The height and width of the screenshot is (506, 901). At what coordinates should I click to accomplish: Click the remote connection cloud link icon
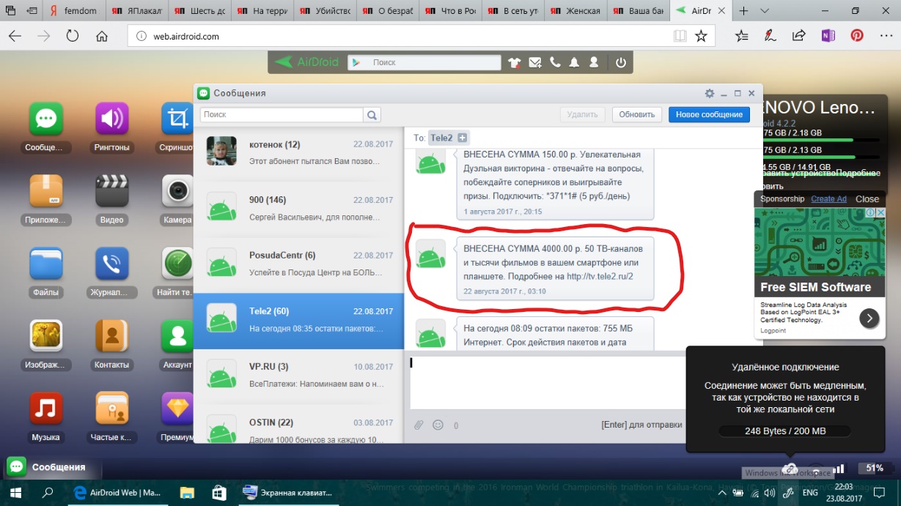tap(790, 468)
